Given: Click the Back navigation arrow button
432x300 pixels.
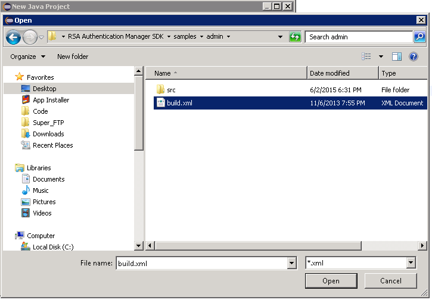Looking at the screenshot, I should tap(13, 37).
